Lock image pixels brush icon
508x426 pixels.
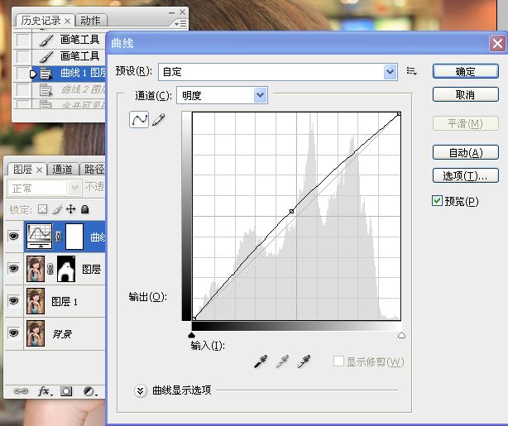click(x=57, y=209)
